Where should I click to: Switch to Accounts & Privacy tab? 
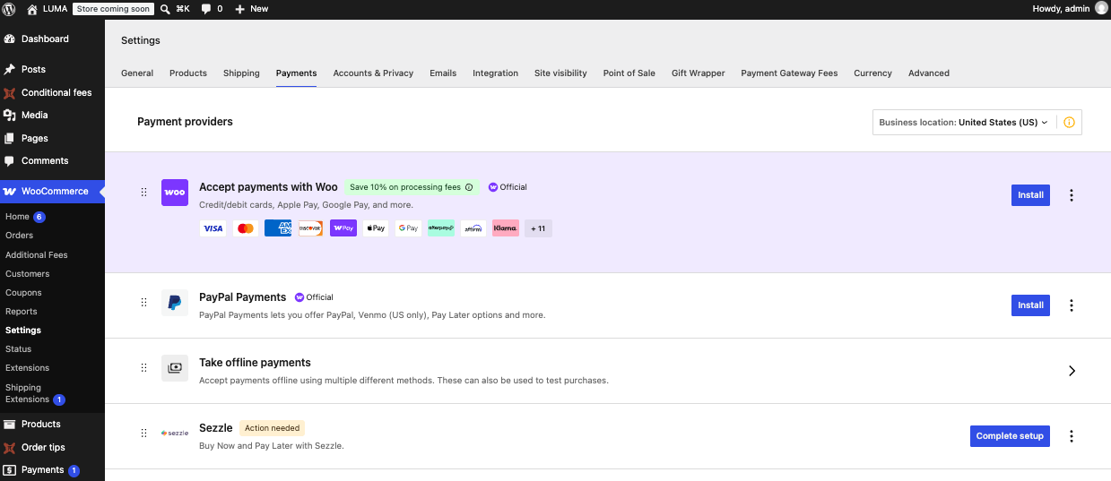click(373, 73)
